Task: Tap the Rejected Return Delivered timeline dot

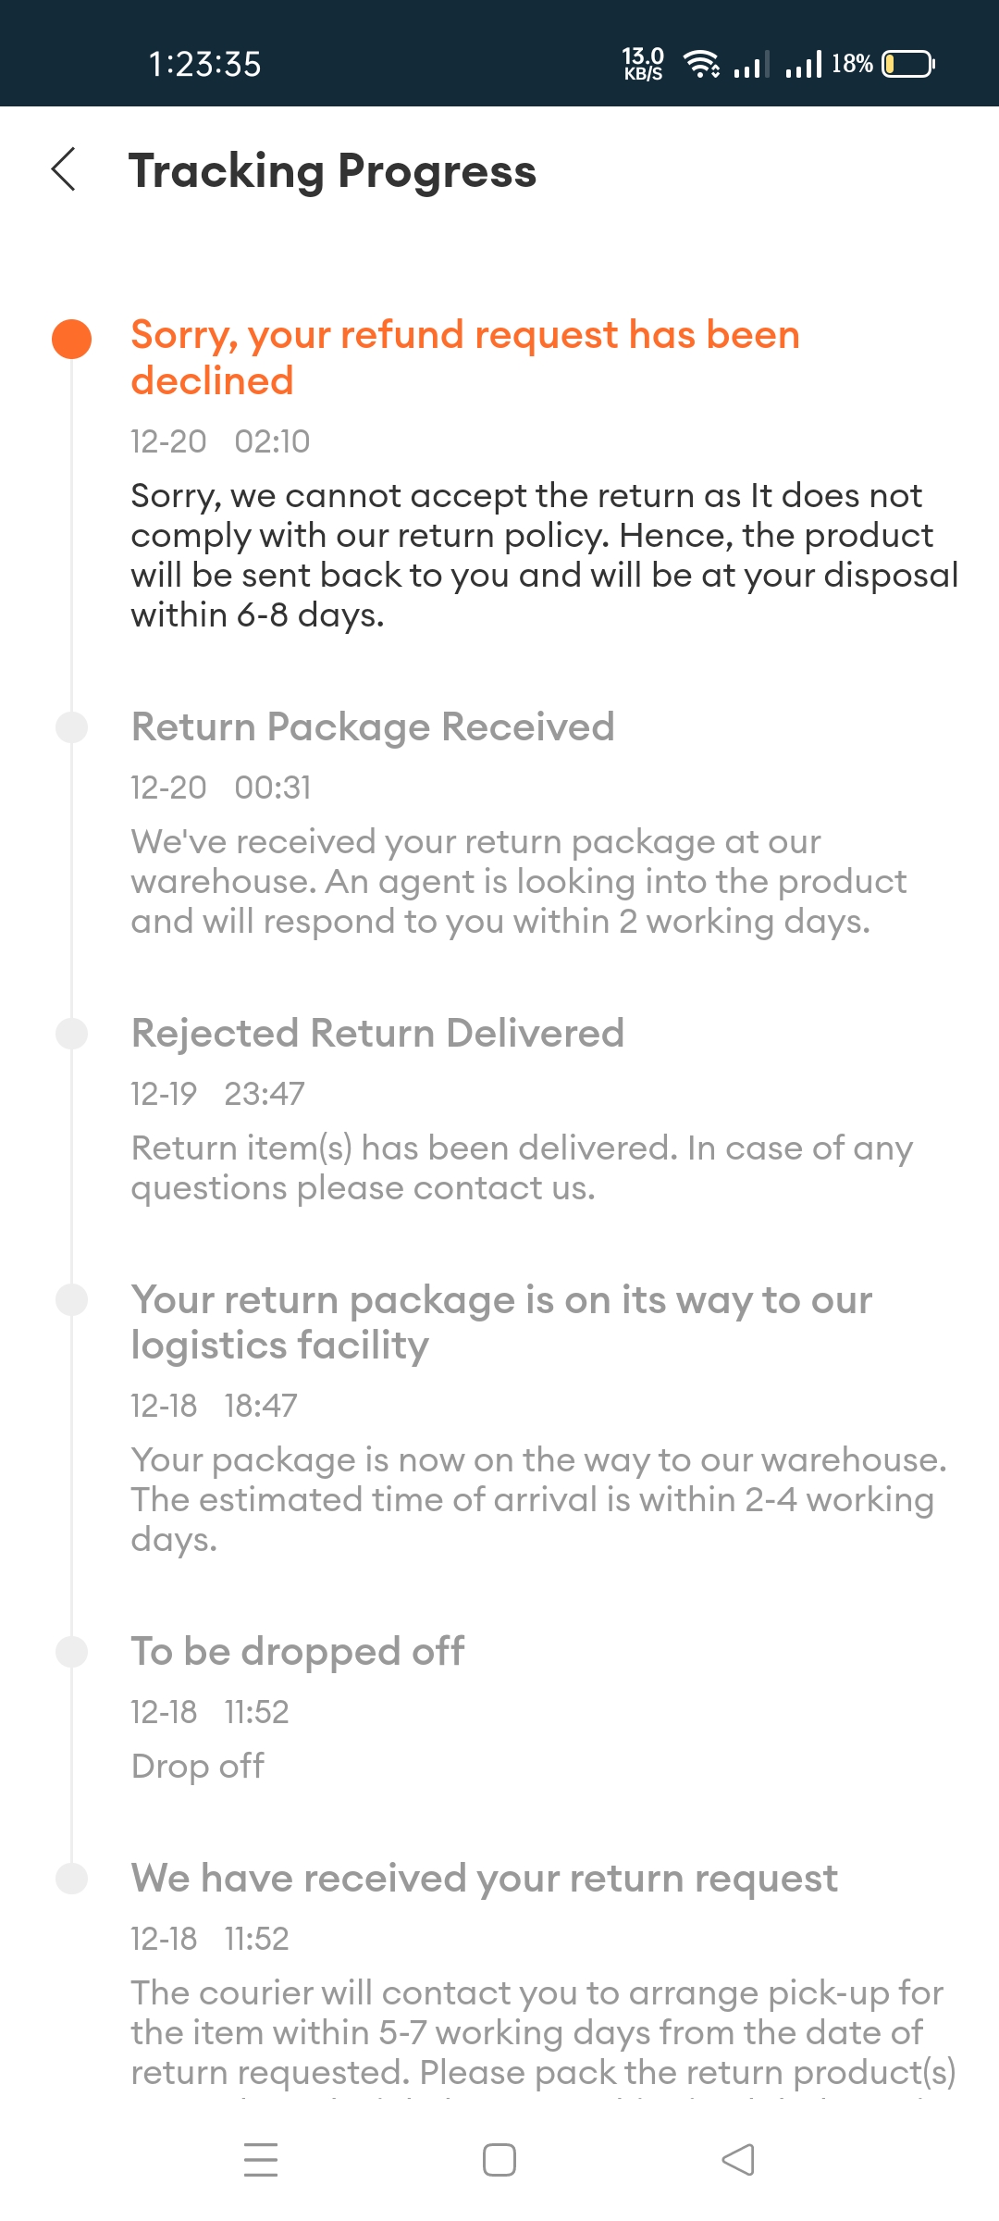Action: [x=71, y=1033]
